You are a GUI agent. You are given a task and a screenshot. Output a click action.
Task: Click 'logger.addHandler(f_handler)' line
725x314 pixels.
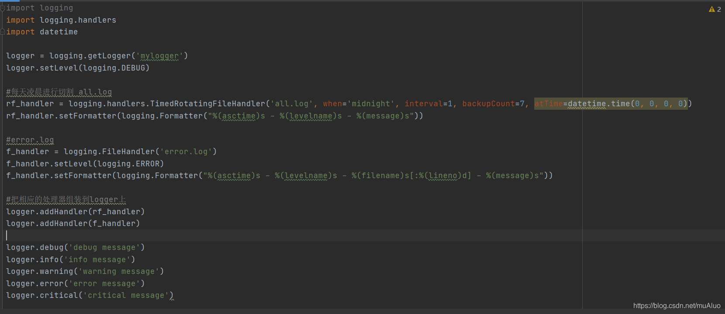click(73, 223)
